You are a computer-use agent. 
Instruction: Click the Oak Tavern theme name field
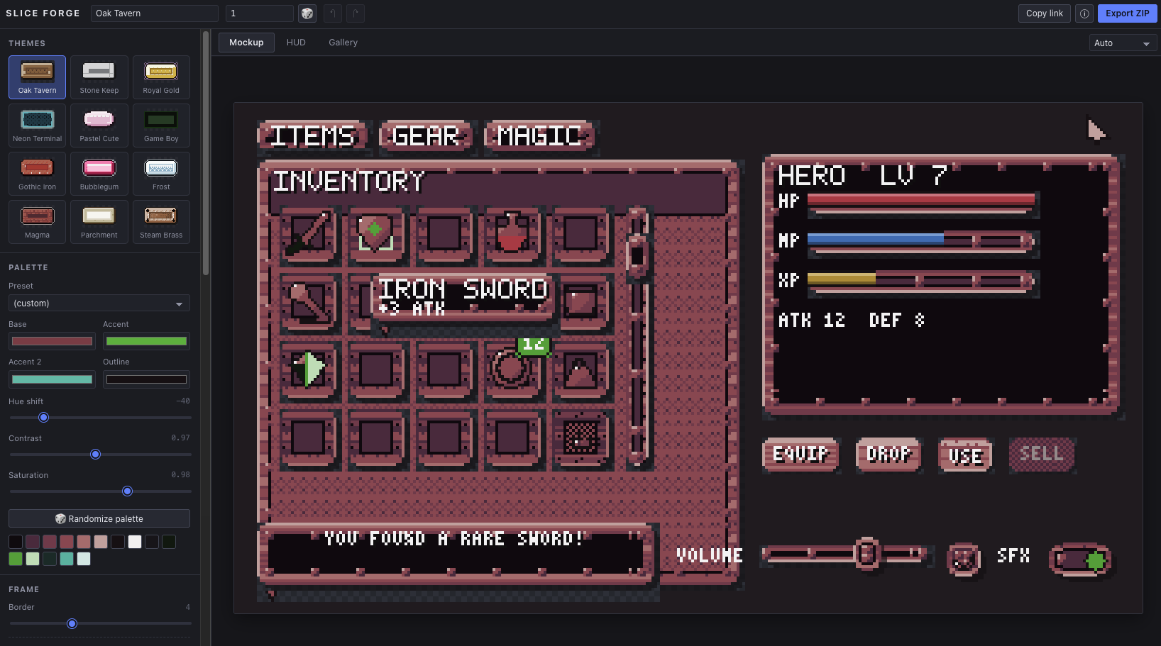coord(155,13)
